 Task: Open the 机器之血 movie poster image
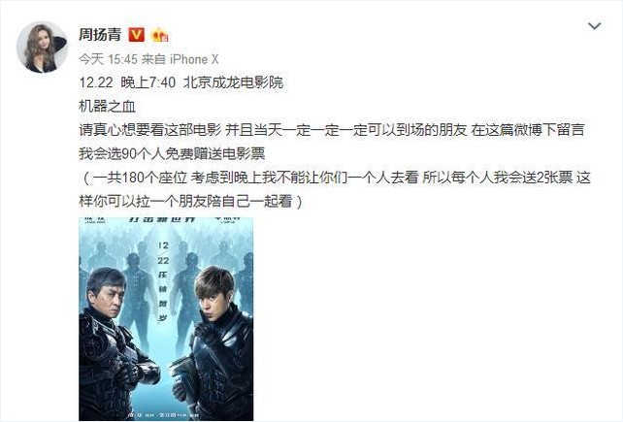tap(166, 319)
